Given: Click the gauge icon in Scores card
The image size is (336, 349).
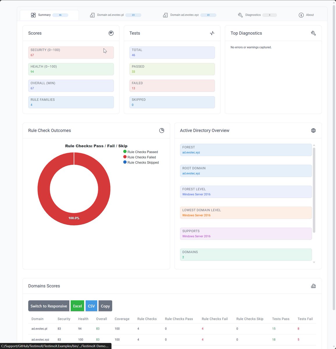Looking at the screenshot, I should [111, 33].
